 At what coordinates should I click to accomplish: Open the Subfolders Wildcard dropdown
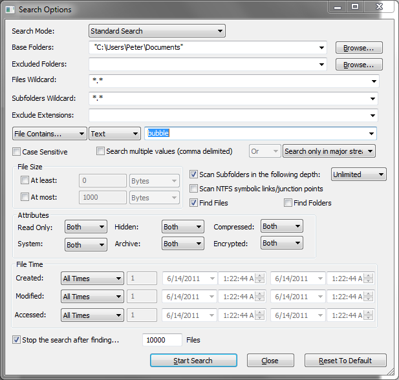click(x=372, y=98)
